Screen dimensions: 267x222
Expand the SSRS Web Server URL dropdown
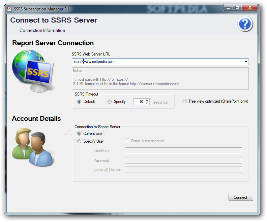click(x=246, y=62)
